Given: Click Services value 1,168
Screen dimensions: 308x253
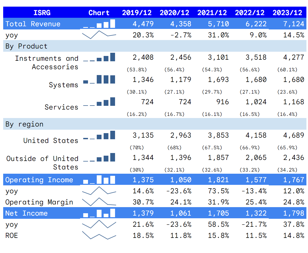Looking at the screenshot, I should (294, 102).
